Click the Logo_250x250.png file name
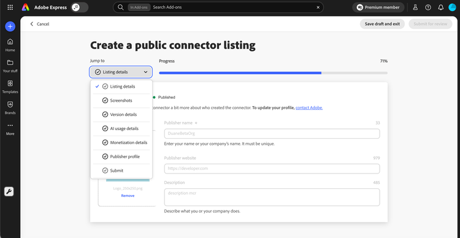Image resolution: width=460 pixels, height=238 pixels. tap(128, 188)
